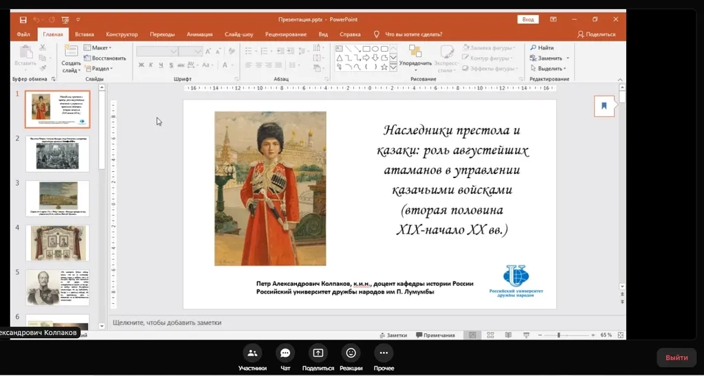Click the Вход sign-in button
Viewport: 704px width, 376px height.
point(528,19)
